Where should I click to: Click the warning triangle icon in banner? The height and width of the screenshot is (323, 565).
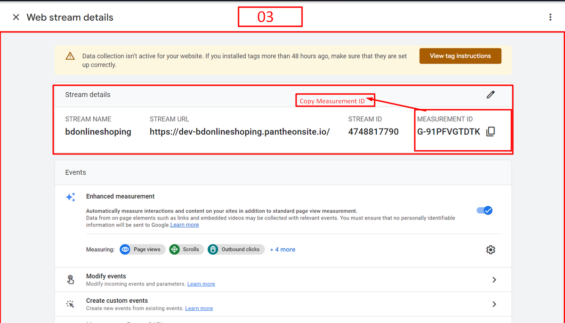coord(70,56)
